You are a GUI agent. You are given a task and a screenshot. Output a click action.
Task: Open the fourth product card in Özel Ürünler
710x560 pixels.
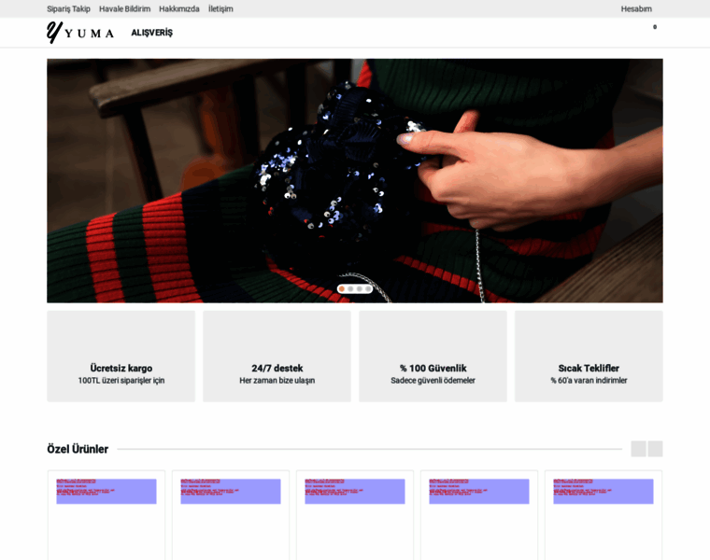479,515
